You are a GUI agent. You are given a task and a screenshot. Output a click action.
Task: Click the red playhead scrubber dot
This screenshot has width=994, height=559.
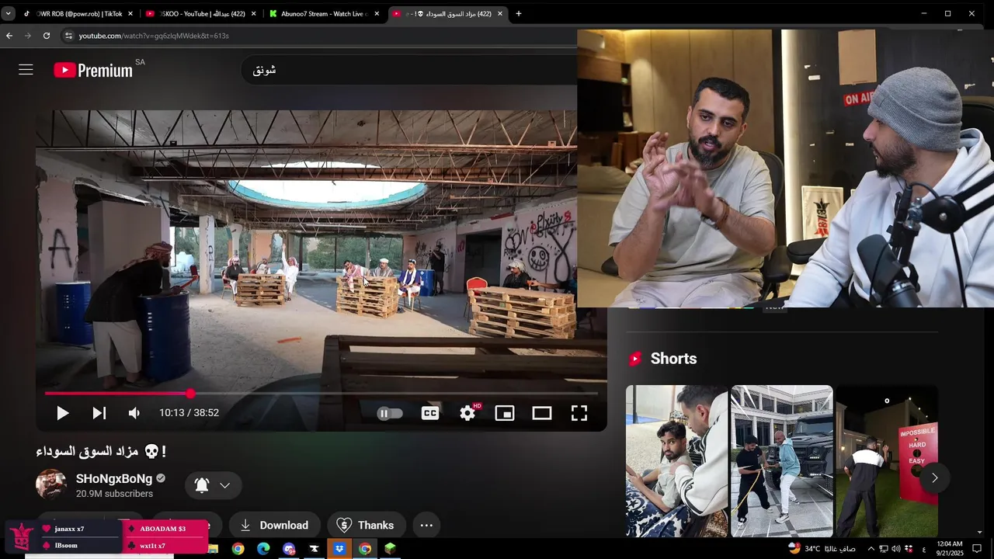(x=190, y=394)
